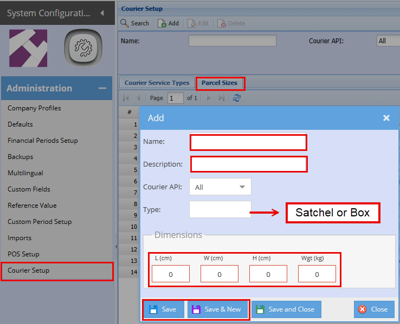Click the Name filter field
This screenshot has width=400, height=324.
point(233,41)
